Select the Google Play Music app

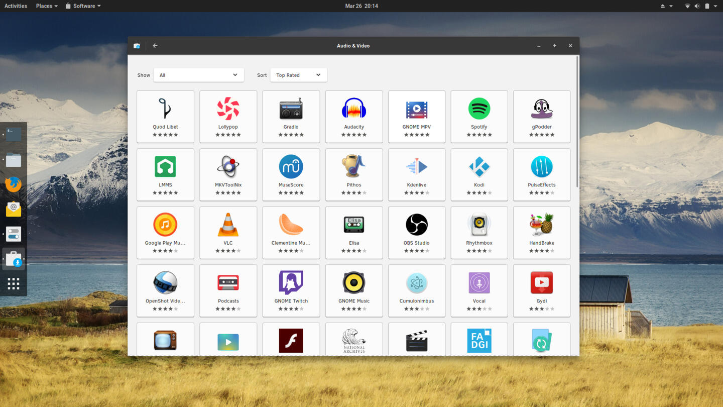165,233
